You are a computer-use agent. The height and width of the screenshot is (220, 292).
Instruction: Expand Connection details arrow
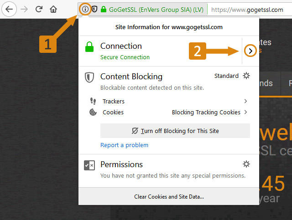pos(250,51)
